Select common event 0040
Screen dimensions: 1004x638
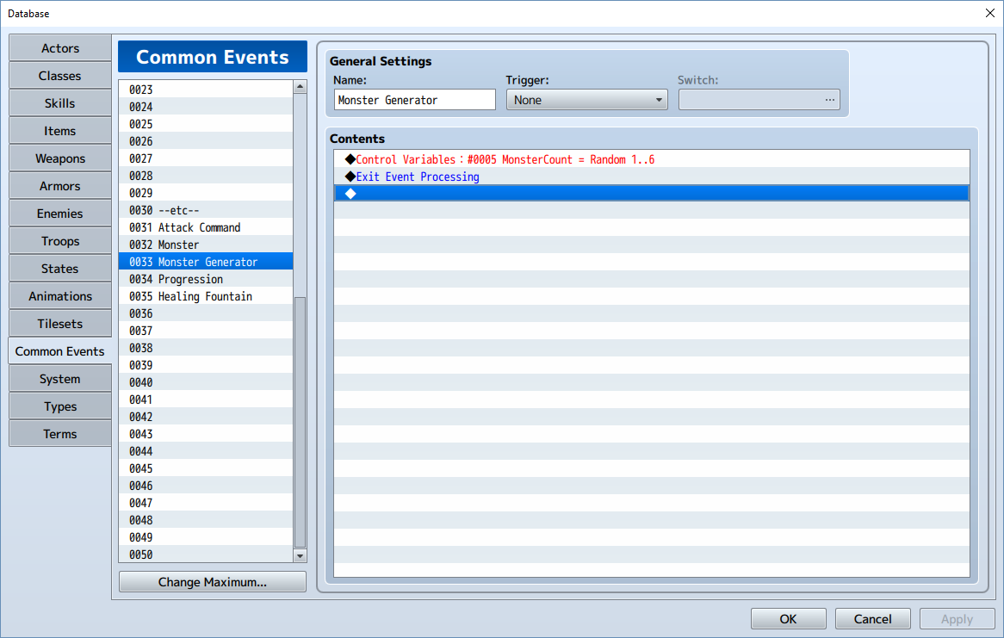point(206,382)
